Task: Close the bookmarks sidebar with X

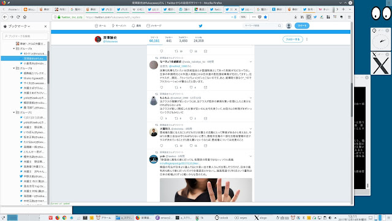Action: (45, 26)
